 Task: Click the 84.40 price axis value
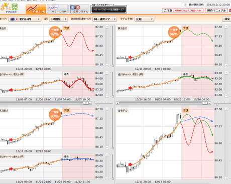[99, 73]
